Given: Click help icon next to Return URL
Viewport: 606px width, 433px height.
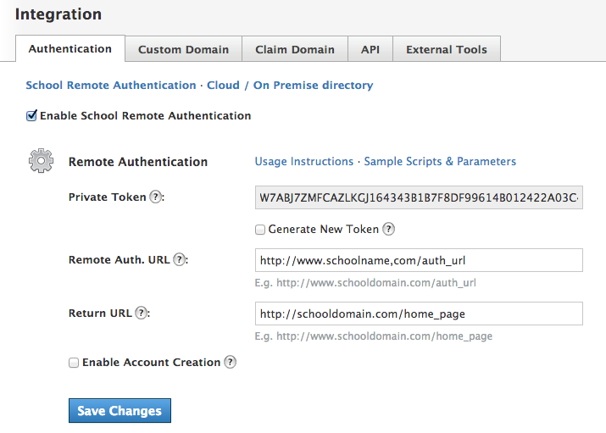Looking at the screenshot, I should point(141,313).
